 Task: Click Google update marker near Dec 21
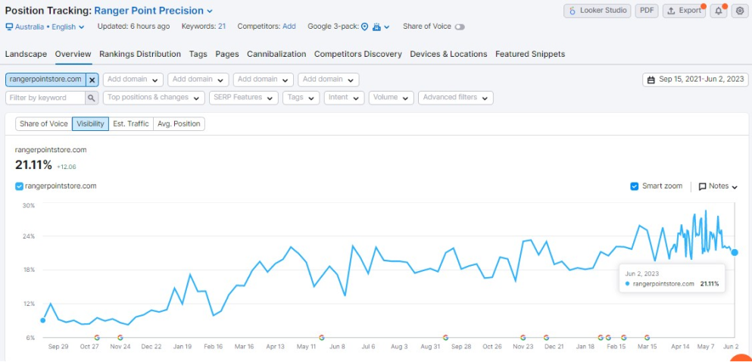click(x=546, y=338)
